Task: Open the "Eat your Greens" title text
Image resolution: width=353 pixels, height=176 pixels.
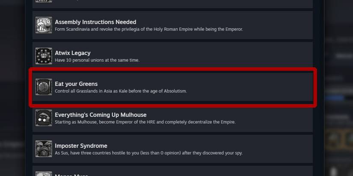Action: [x=76, y=84]
